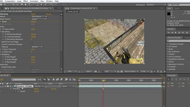Select the Rectangle shape tool

pos(22,5)
